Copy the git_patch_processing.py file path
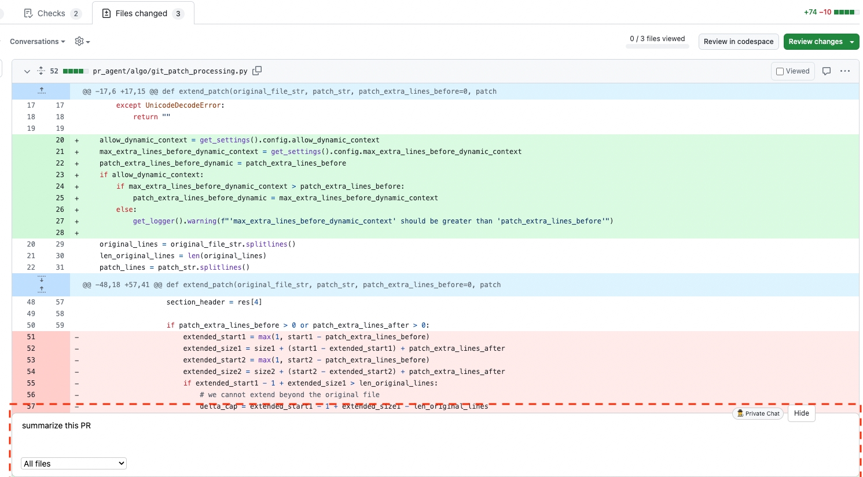863x477 pixels. click(x=257, y=71)
